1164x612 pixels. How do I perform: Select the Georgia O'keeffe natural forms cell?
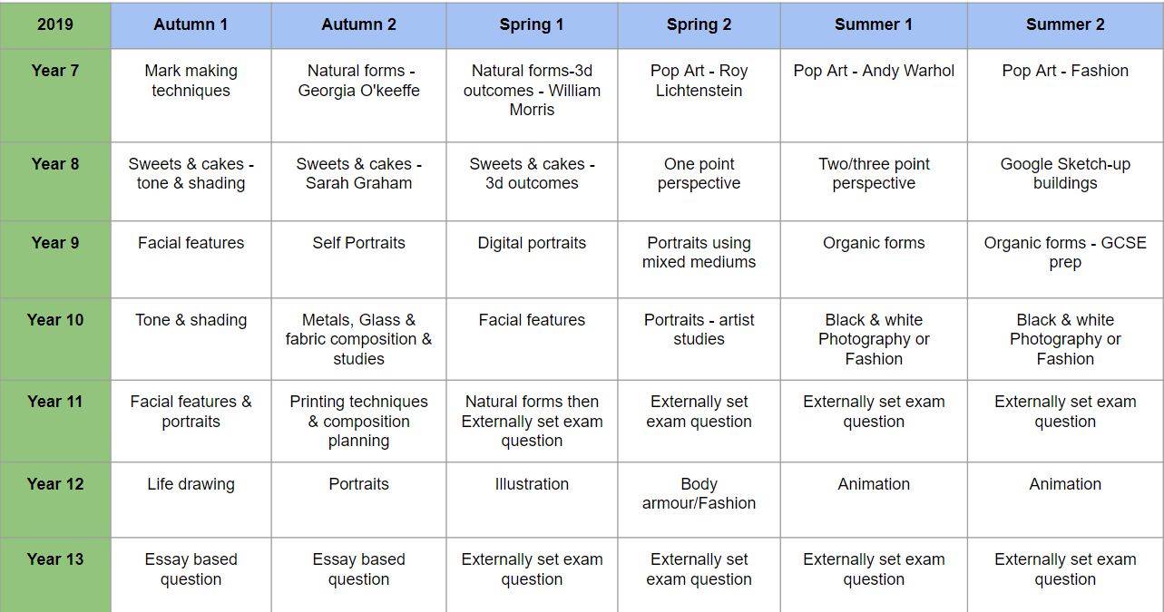358,95
